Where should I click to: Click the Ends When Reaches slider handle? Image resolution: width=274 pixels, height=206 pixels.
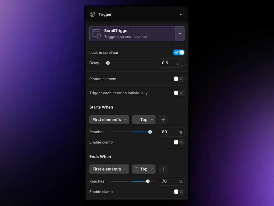point(148,181)
